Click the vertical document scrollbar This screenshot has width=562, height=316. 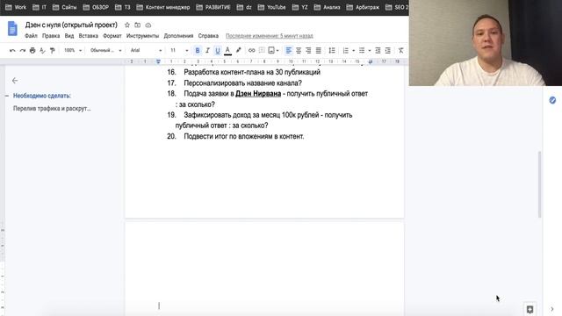[539, 184]
